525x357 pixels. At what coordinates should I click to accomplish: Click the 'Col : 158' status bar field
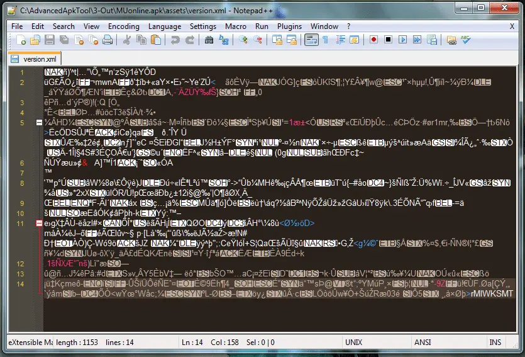click(x=224, y=343)
